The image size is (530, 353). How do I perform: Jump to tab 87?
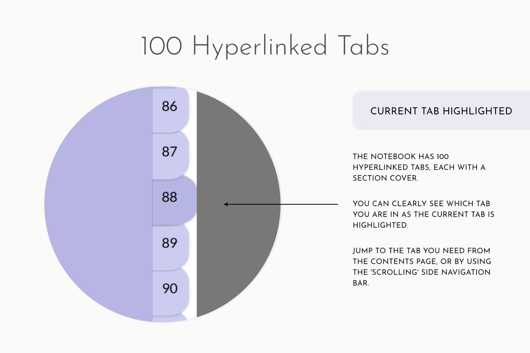coord(170,152)
